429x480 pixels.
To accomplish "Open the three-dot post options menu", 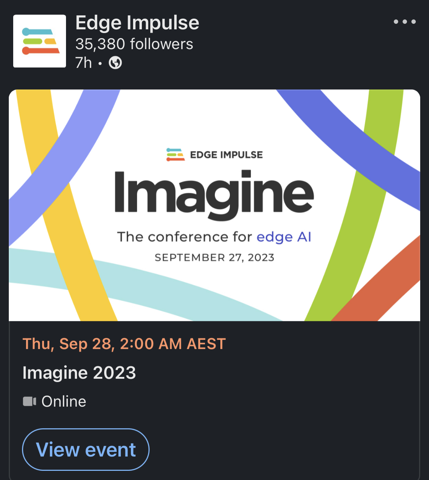I will (x=404, y=22).
